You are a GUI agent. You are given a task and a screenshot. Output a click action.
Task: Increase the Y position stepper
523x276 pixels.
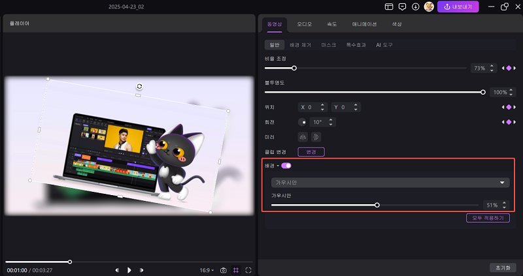(x=356, y=105)
